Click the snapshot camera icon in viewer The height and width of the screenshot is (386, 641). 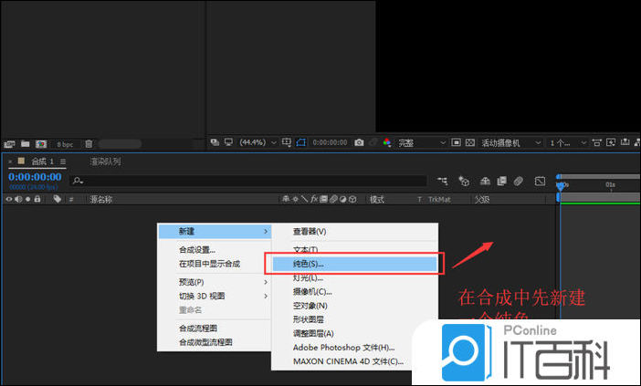tap(359, 143)
